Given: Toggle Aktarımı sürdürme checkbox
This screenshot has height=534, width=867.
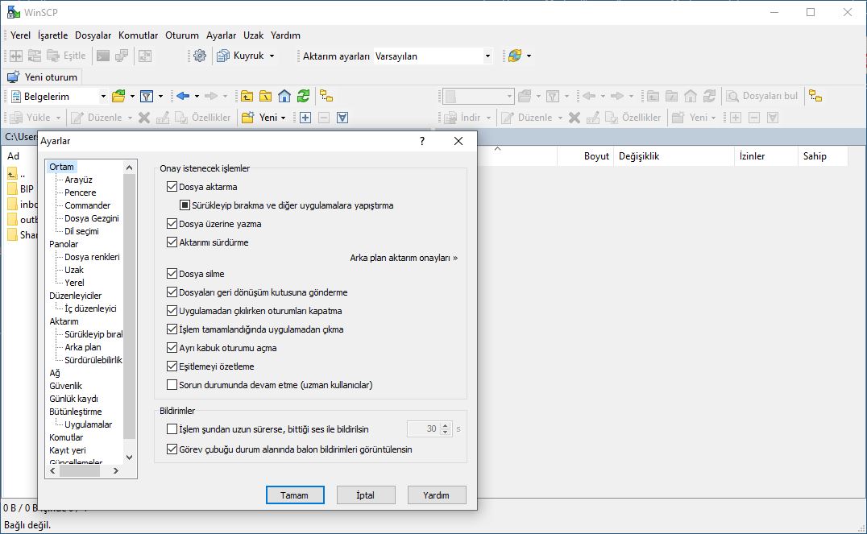Looking at the screenshot, I should click(x=172, y=242).
